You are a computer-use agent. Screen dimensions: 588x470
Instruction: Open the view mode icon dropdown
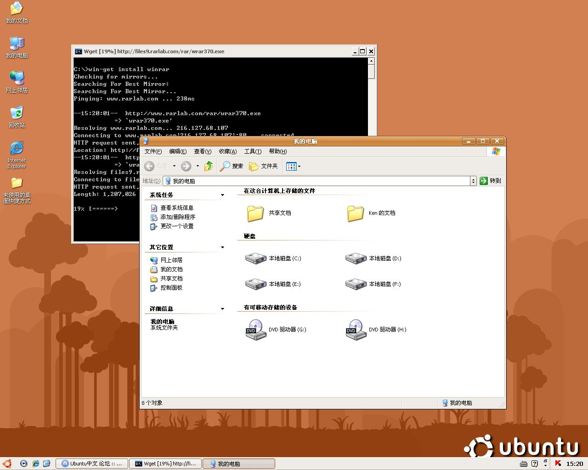coord(293,166)
